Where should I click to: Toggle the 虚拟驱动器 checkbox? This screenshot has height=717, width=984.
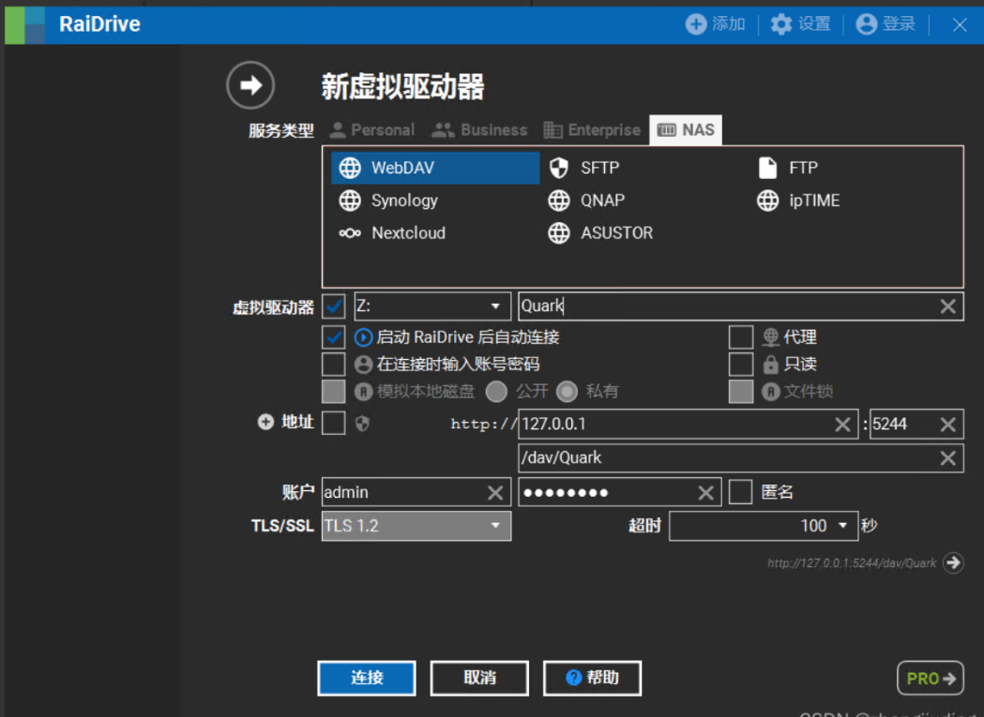333,306
